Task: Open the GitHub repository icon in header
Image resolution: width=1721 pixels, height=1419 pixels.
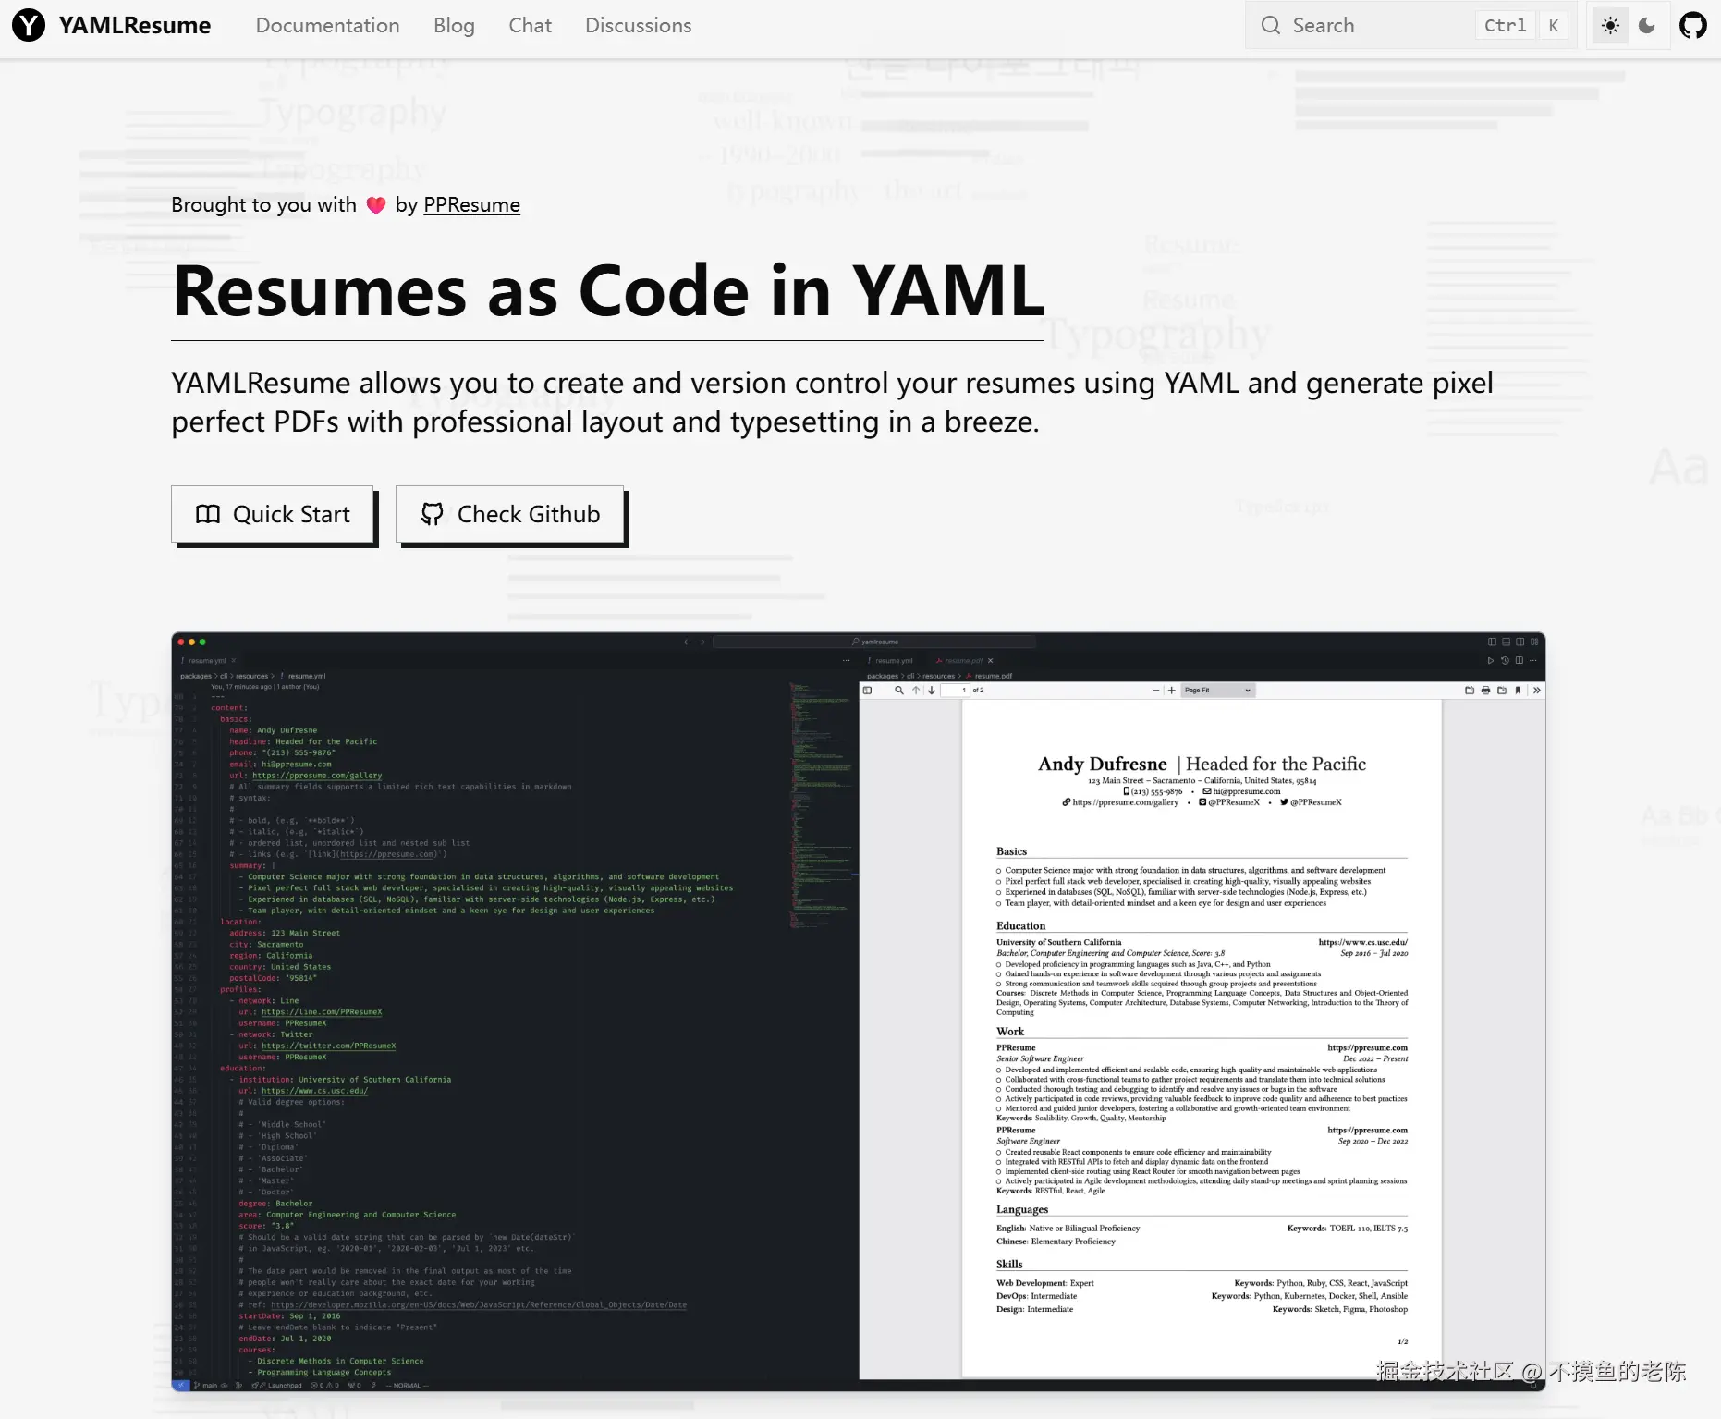Action: 1693,25
